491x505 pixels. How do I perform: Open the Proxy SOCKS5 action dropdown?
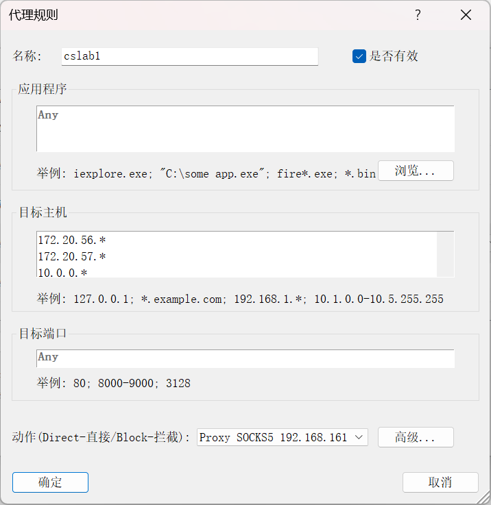282,437
